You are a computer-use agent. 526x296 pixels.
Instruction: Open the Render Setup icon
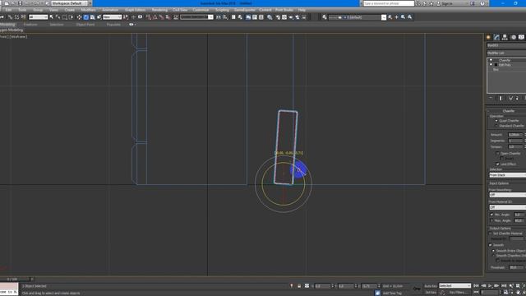[x=278, y=17]
